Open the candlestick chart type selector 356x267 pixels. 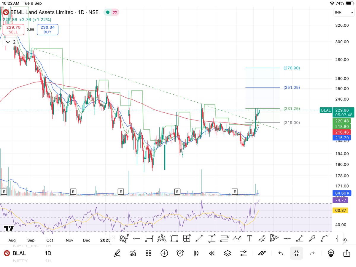pos(196,253)
